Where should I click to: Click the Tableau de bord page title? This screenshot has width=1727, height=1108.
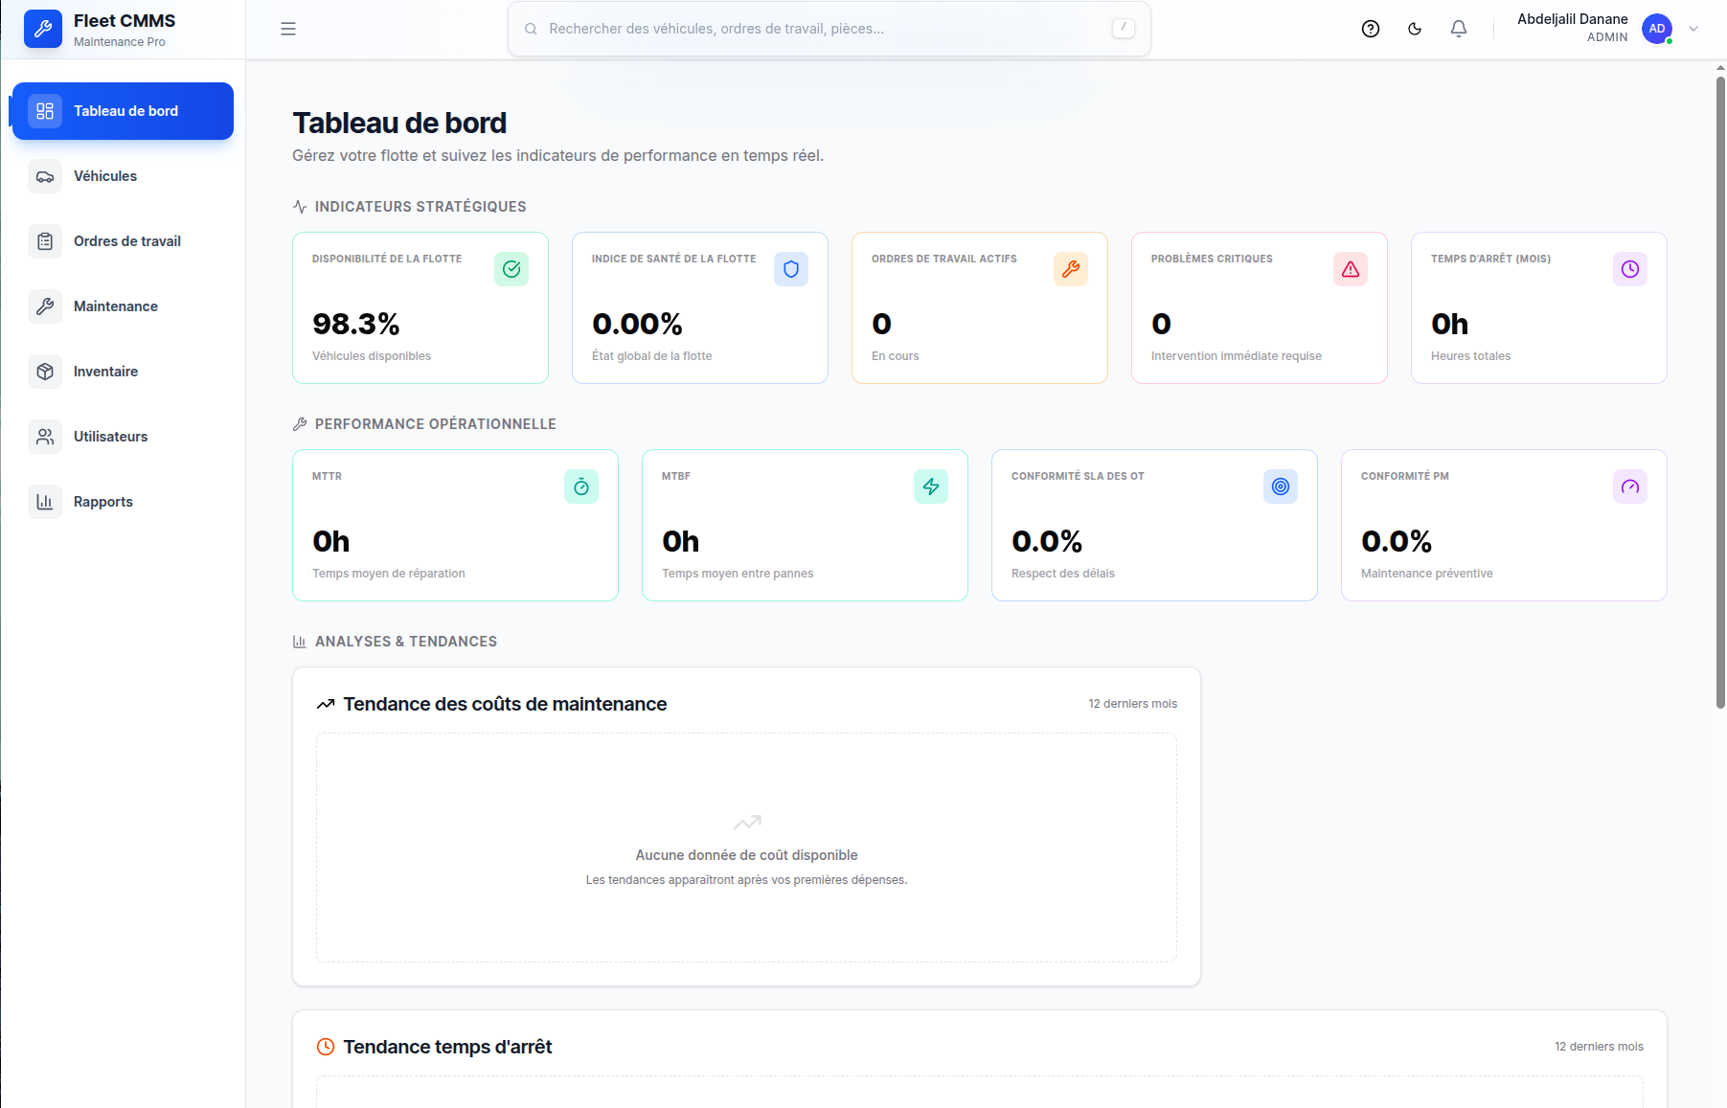coord(399,124)
